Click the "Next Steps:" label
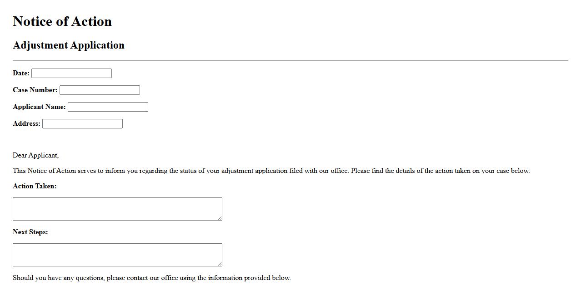This screenshot has height=295, width=581. click(x=30, y=232)
